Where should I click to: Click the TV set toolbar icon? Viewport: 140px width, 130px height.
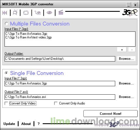tap(15, 12)
